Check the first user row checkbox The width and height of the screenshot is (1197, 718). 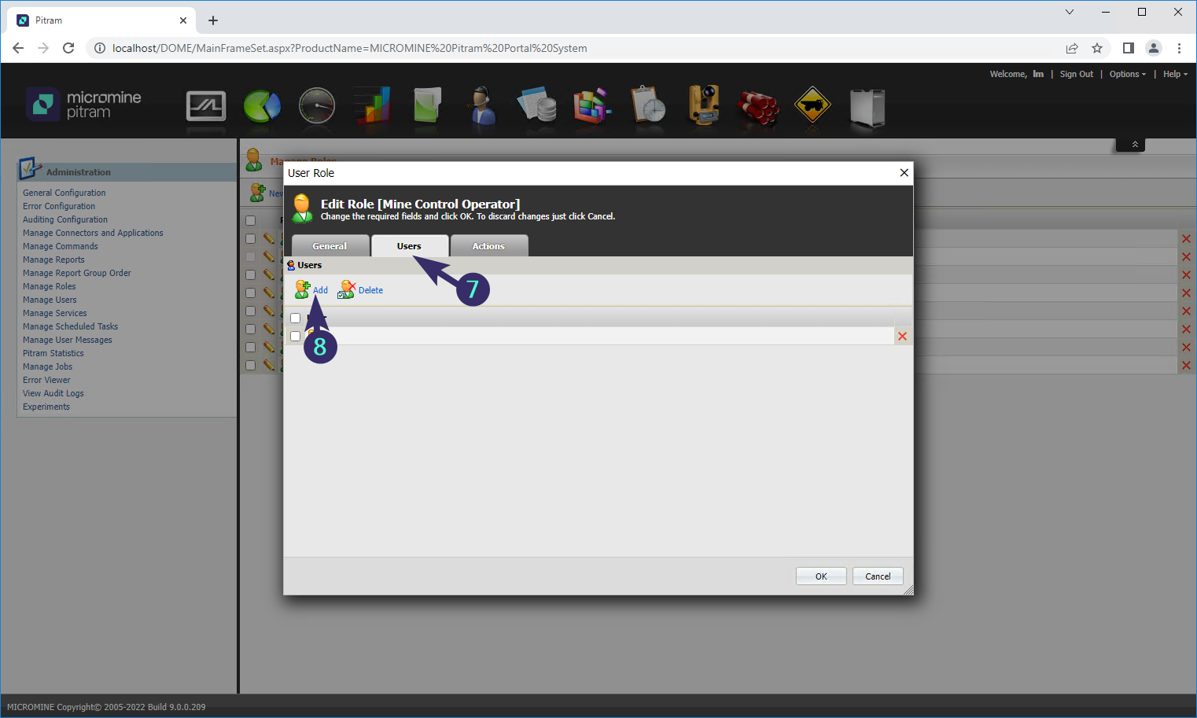coord(296,337)
